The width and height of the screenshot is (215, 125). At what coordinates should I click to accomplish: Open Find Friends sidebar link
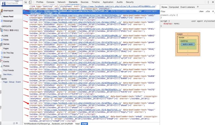9,70
